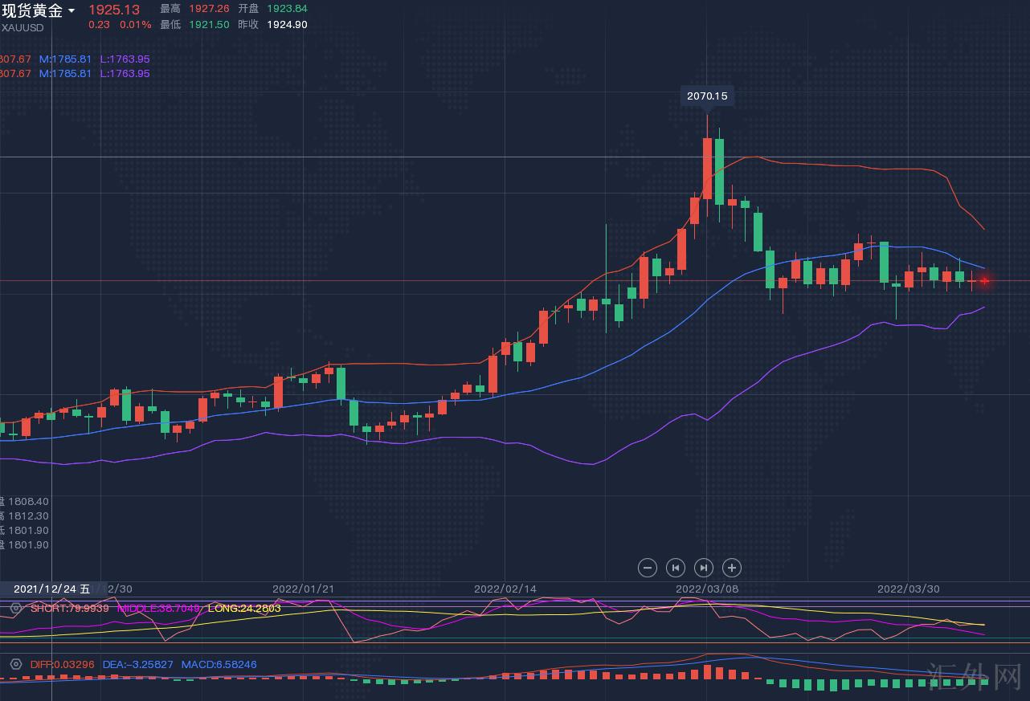
Task: Jump to previous candles with skip-back icon
Action: click(x=675, y=568)
